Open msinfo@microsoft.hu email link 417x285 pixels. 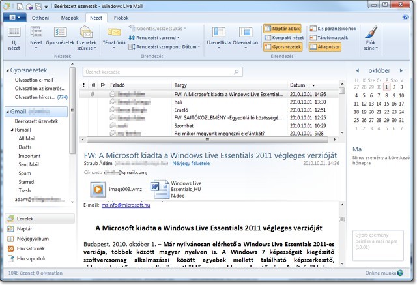126,205
